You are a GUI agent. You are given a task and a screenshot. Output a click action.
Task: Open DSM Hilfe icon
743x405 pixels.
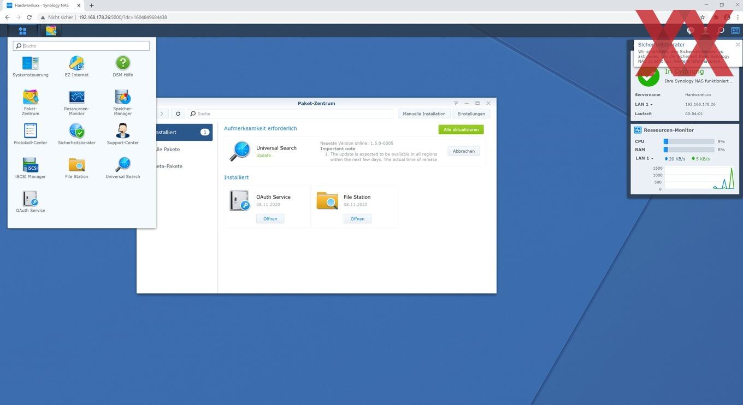(123, 66)
